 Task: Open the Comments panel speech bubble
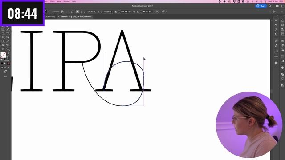276,63
